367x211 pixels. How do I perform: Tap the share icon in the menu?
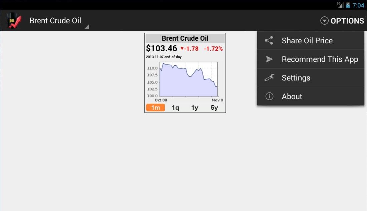269,40
